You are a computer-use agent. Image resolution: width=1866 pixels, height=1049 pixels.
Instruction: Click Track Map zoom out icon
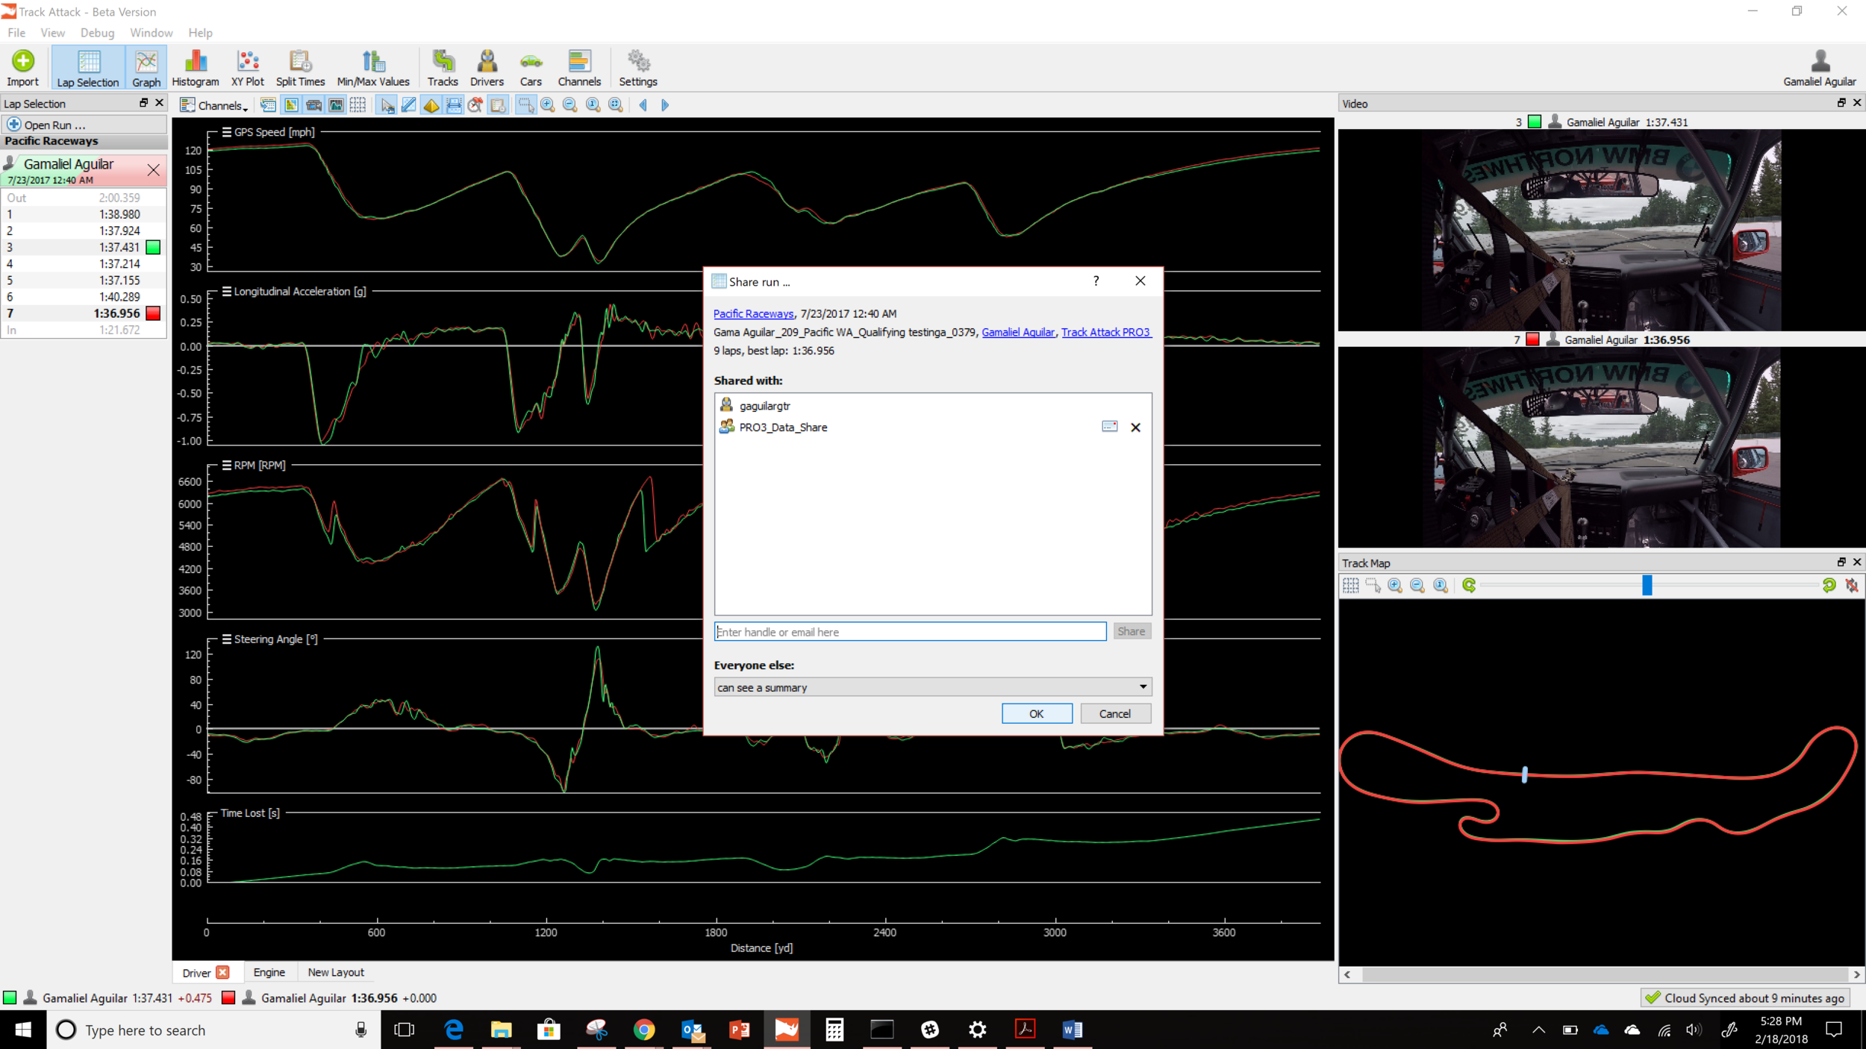[x=1417, y=586]
